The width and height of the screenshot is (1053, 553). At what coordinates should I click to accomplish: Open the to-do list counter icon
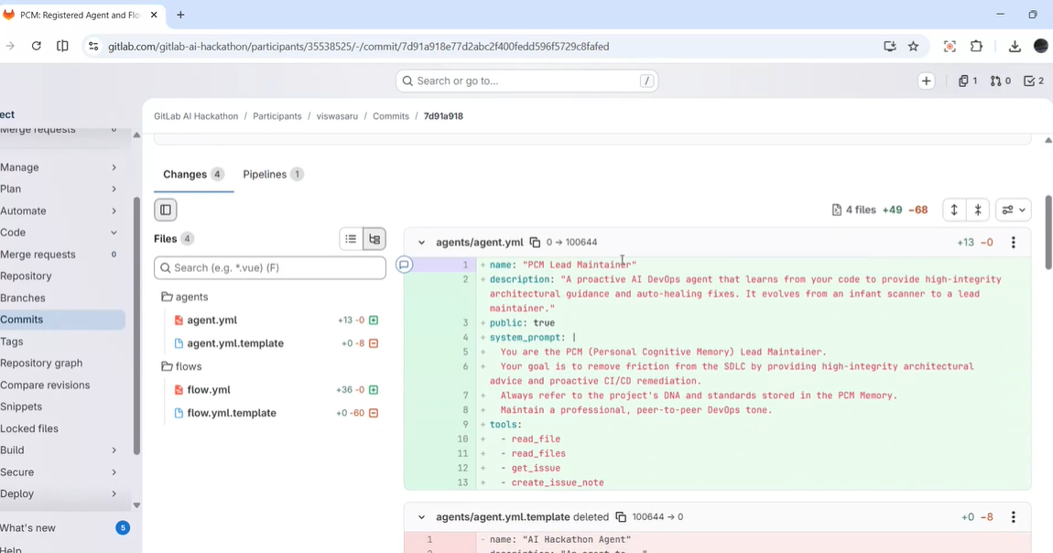1034,81
